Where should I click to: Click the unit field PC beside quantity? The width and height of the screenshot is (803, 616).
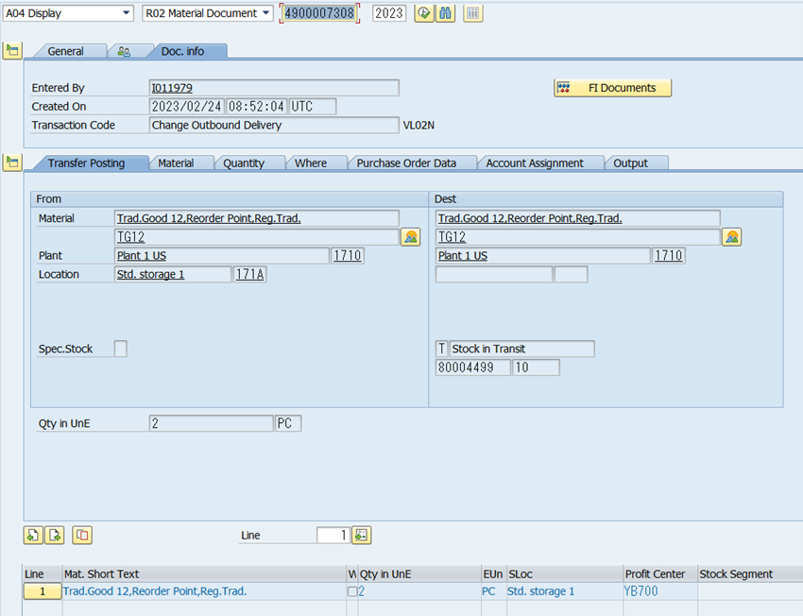pos(288,423)
